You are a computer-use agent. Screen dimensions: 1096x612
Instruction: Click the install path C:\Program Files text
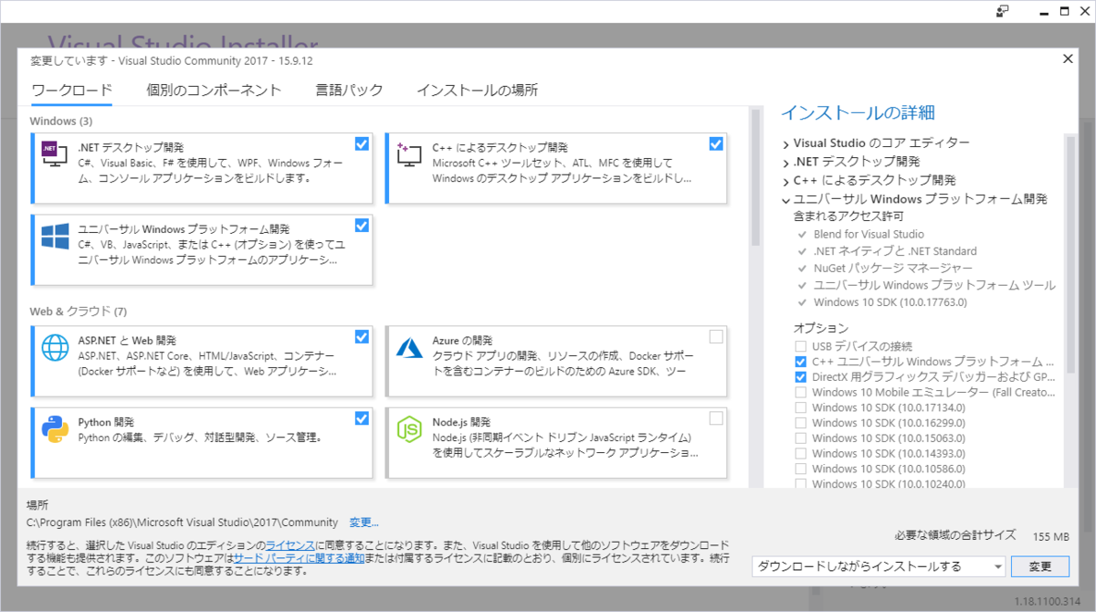[183, 522]
